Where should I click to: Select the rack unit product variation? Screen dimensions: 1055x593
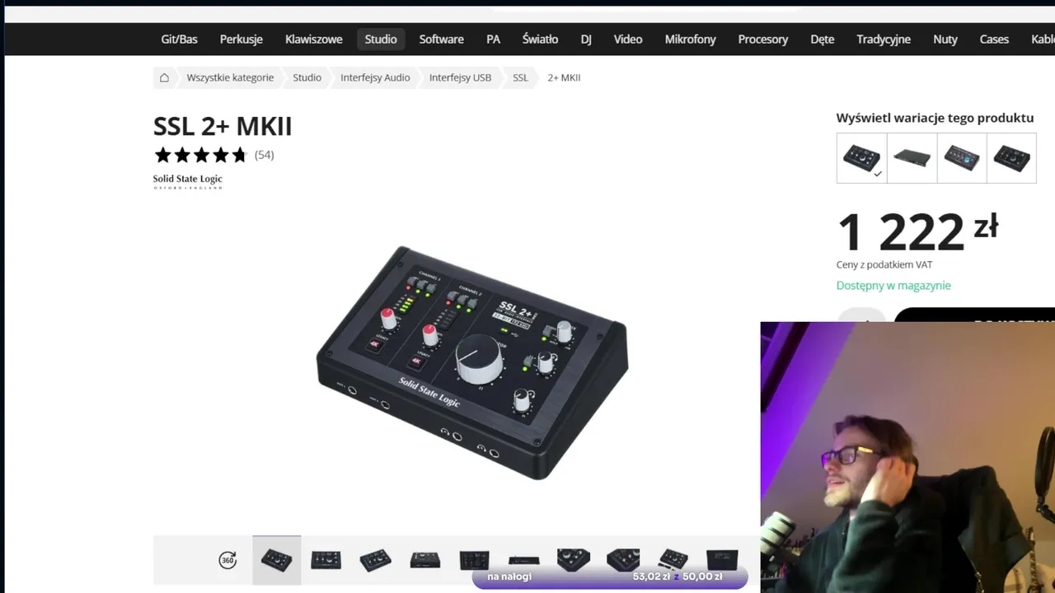(x=912, y=158)
